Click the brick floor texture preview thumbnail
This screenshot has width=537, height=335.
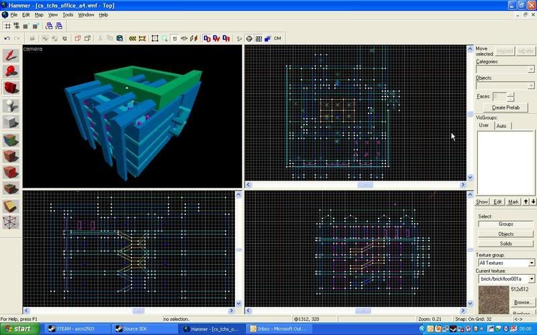pos(493,299)
